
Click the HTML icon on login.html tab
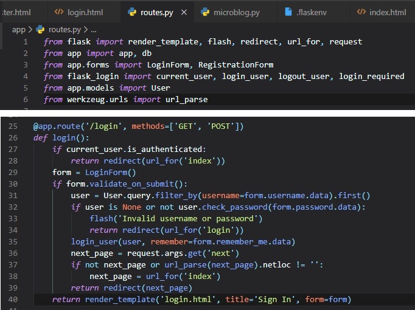(59, 12)
